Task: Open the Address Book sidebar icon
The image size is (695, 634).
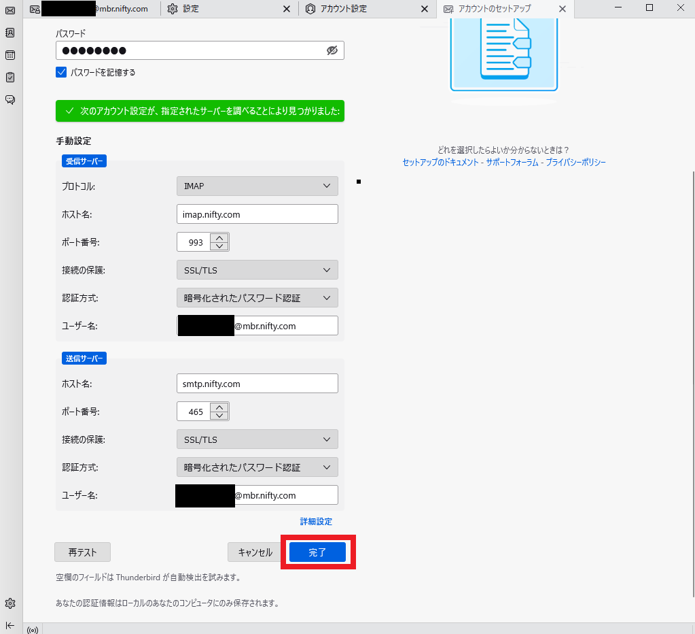Action: click(10, 33)
